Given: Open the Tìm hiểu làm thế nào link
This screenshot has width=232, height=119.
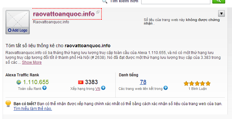Looking at the screenshot, I should 33,109.
